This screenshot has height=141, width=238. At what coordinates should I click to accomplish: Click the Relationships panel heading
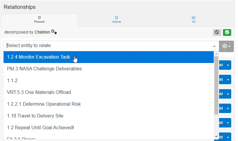(x=20, y=7)
